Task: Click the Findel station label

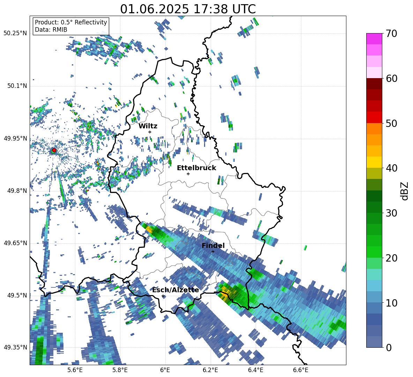Action: point(213,246)
